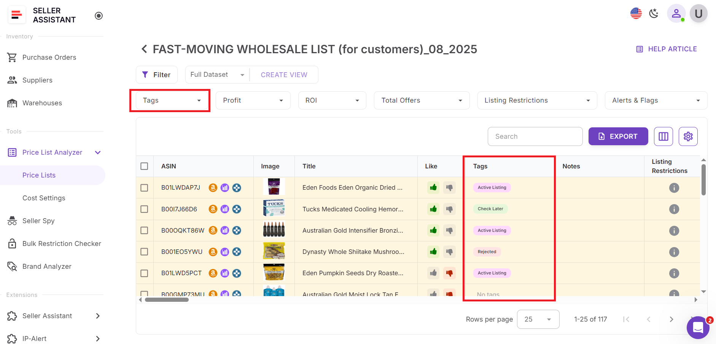Open Keepa chart icon for B00I7J66D6

tap(225, 209)
